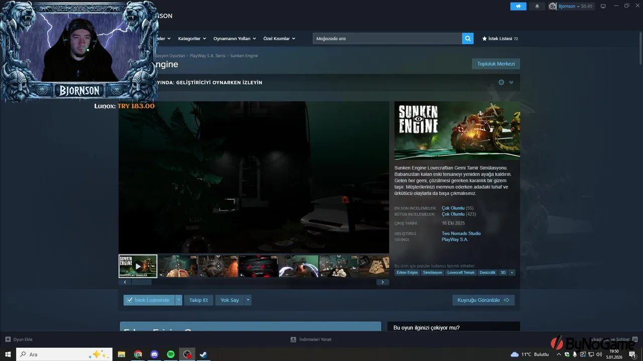Screen dimensions: 643x361
Task: Select Lovecraft Temalı tag
Action: pyautogui.click(x=461, y=273)
